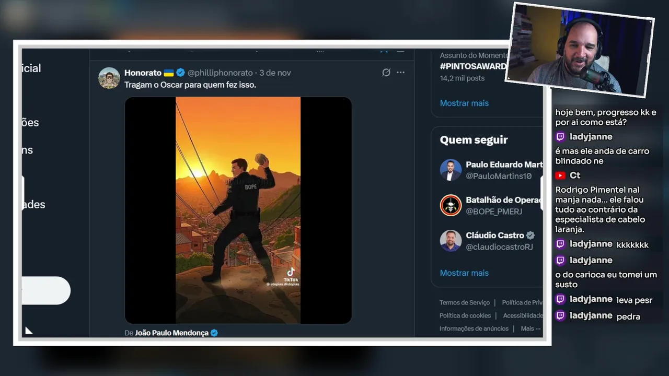Open Honorato's profile avatar
Screen dimensions: 669x376
point(109,78)
